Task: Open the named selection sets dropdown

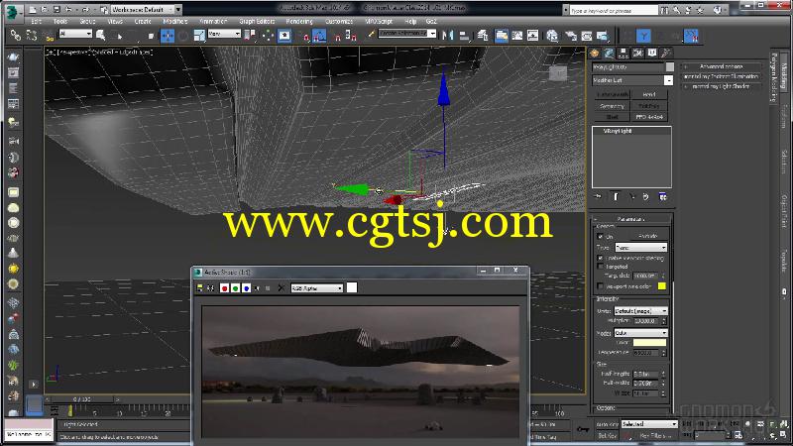Action: [x=407, y=33]
